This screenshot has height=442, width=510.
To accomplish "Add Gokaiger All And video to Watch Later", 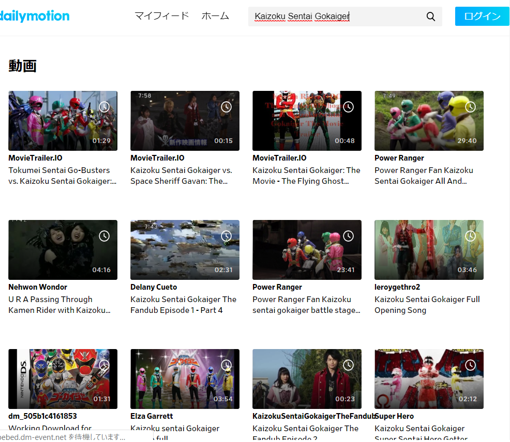I will (x=470, y=107).
